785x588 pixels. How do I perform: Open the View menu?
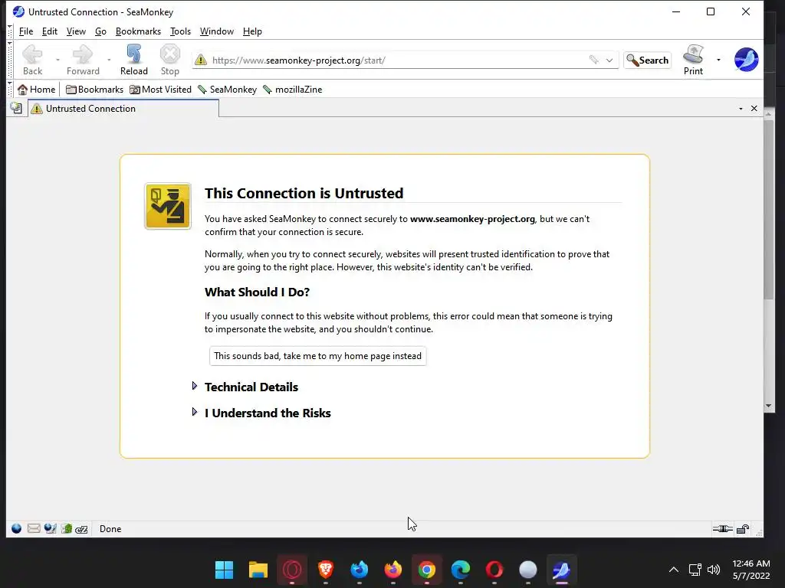(76, 31)
